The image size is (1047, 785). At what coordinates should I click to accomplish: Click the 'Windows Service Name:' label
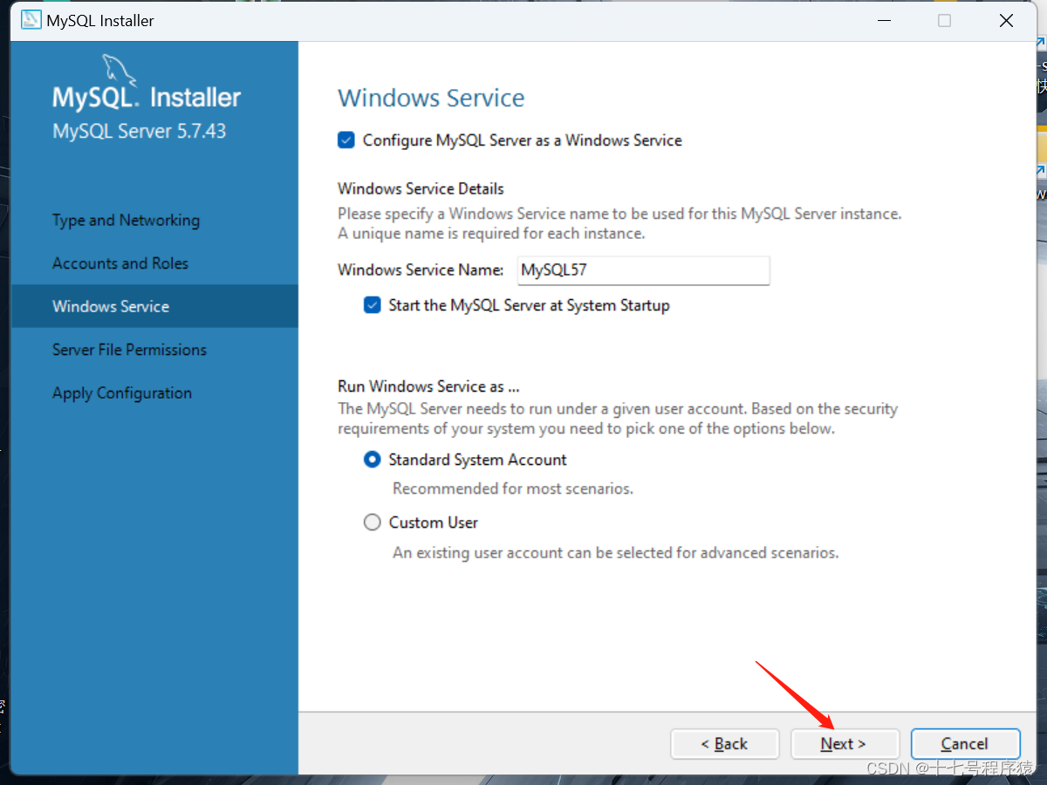(x=421, y=270)
